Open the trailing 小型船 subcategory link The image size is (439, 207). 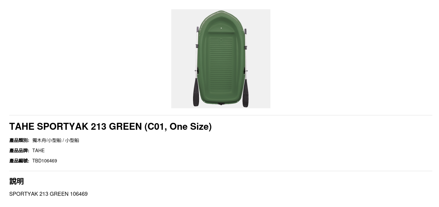(x=72, y=140)
